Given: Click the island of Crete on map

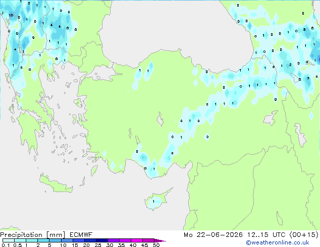Looking at the screenshot, I should [55, 183].
